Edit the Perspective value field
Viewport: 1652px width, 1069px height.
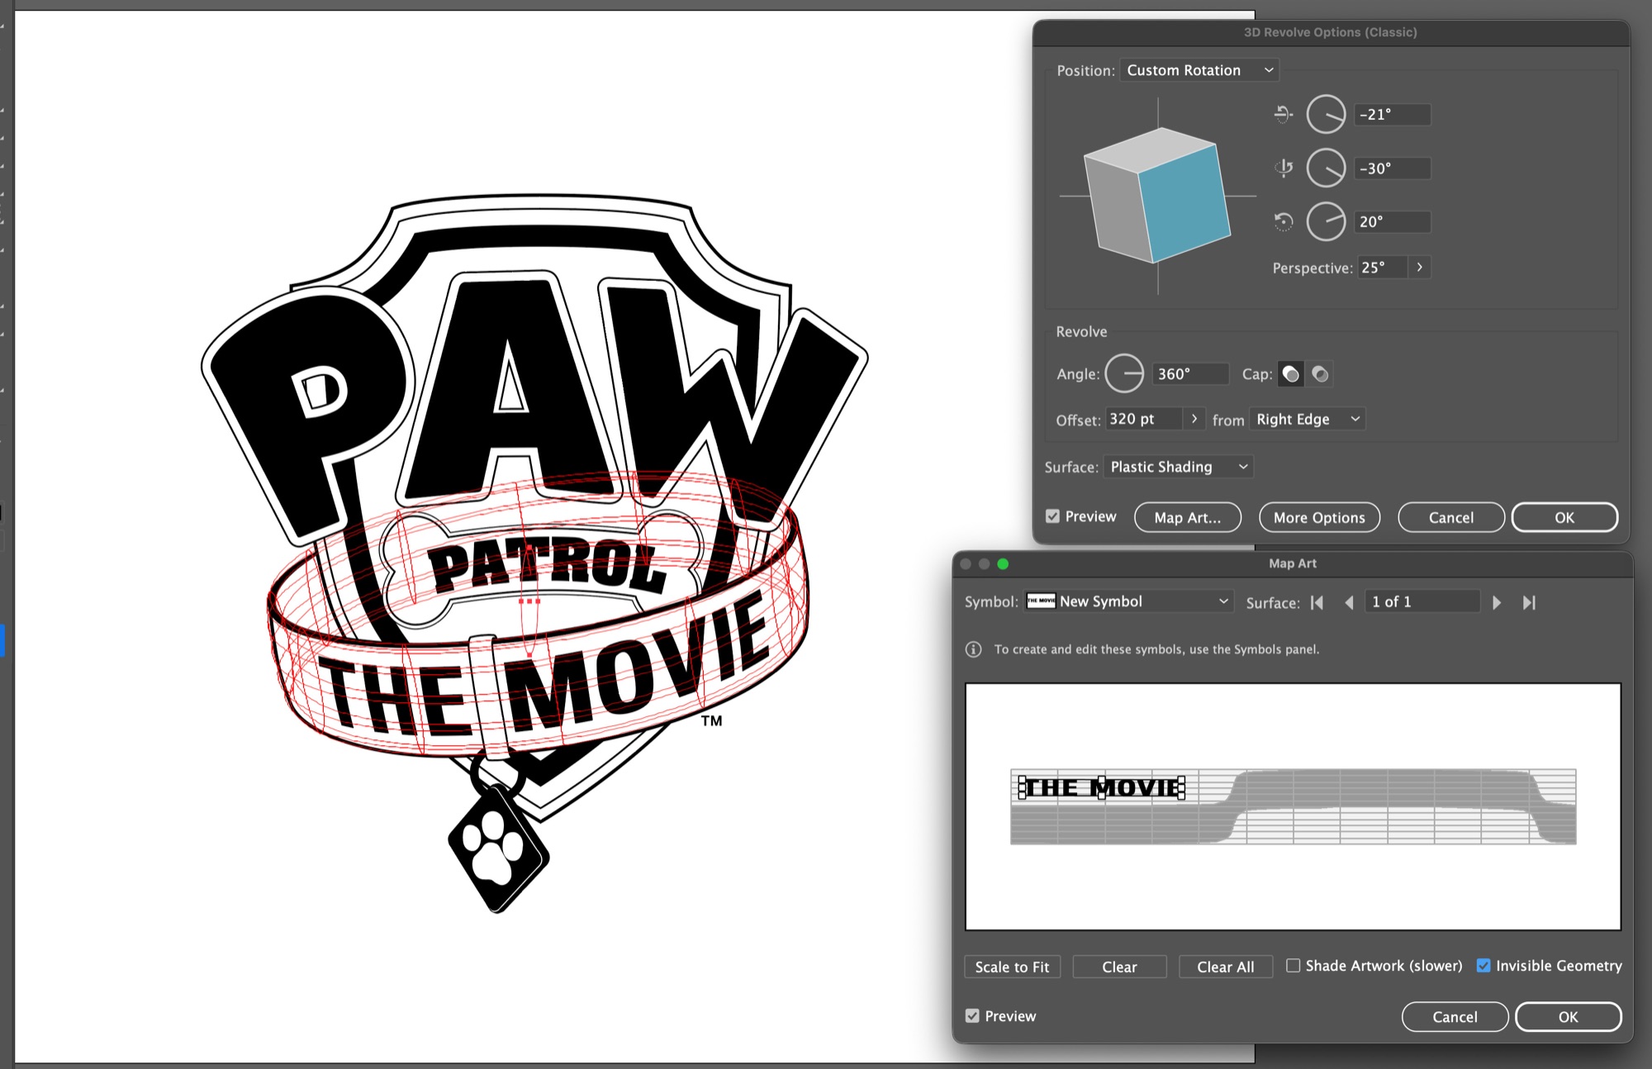1382,268
